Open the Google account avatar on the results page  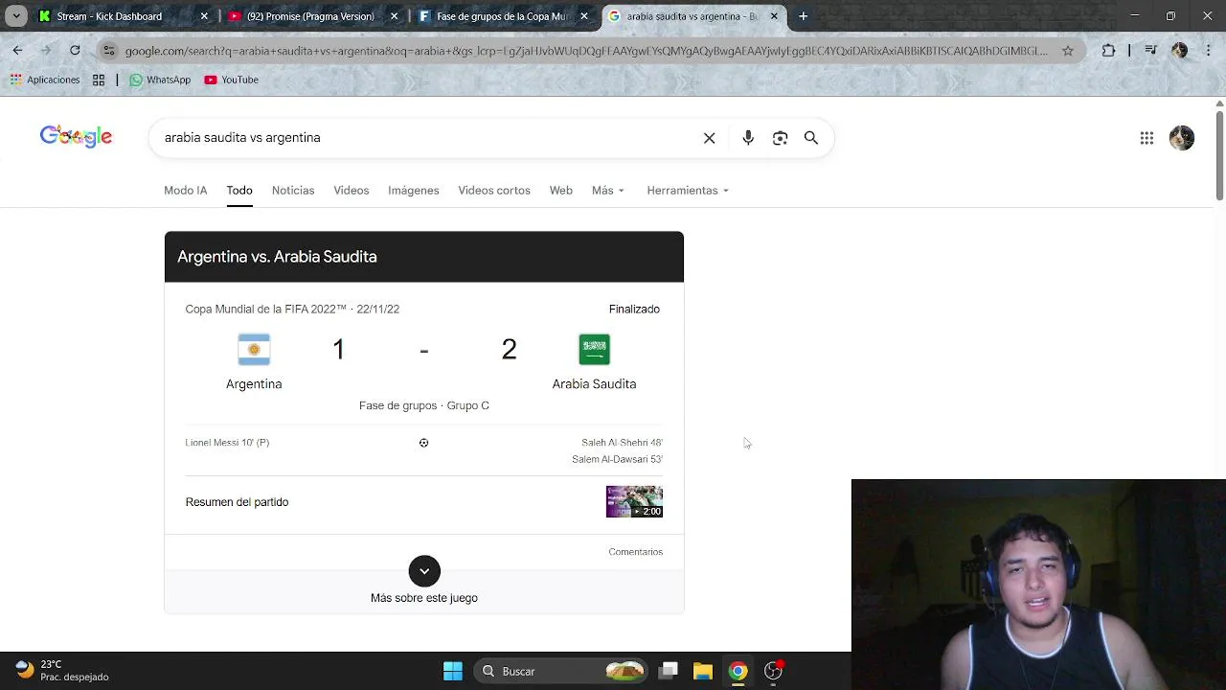[1181, 138]
